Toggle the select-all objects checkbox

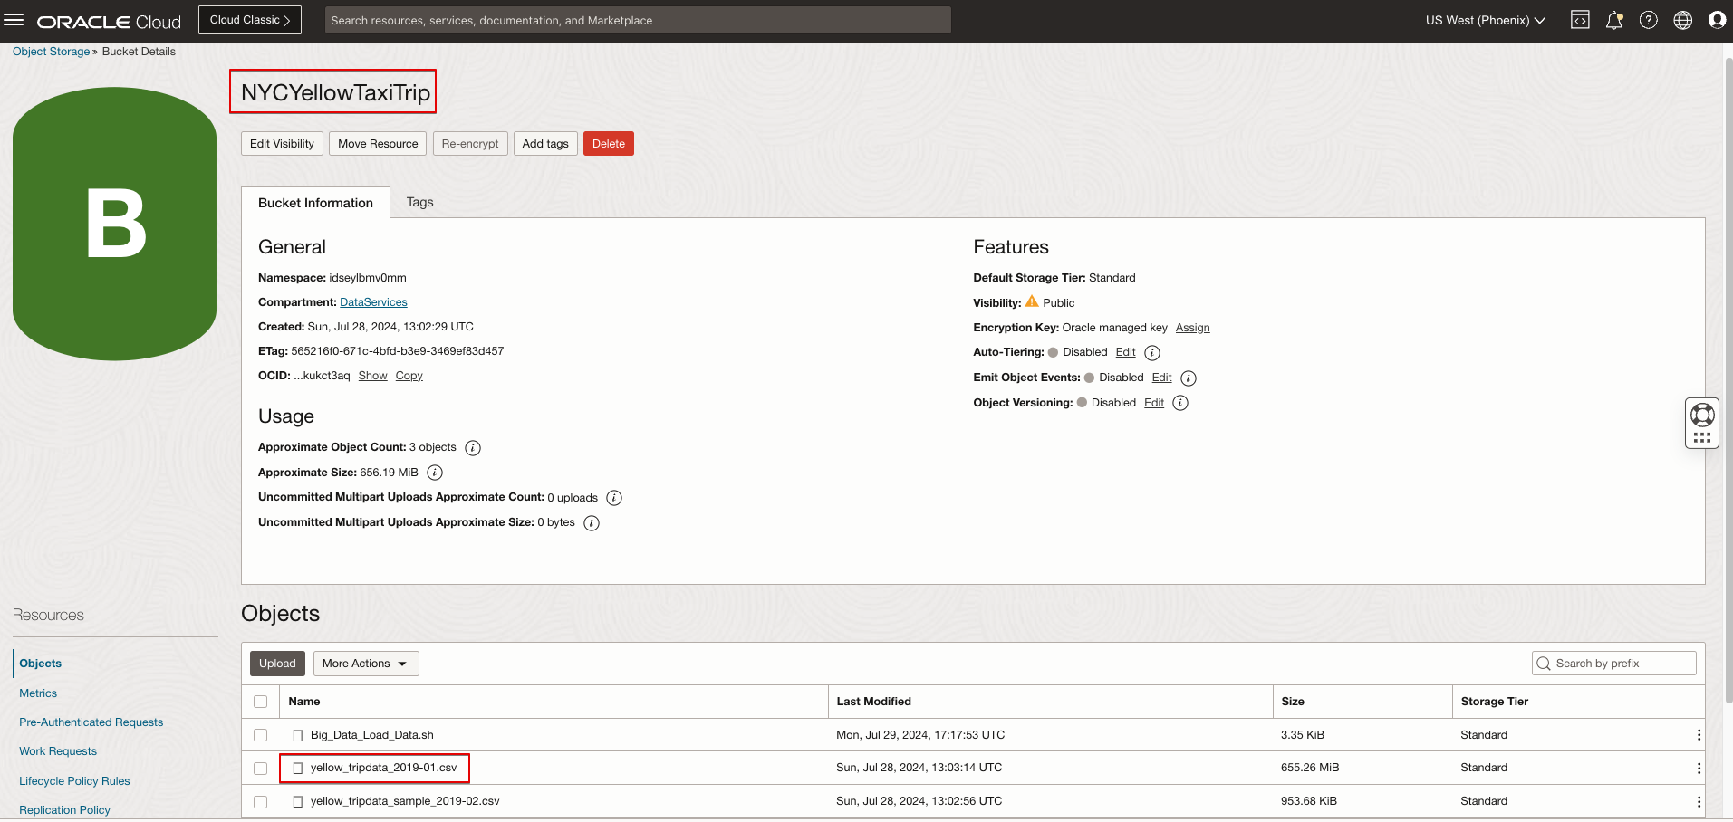[x=261, y=702]
